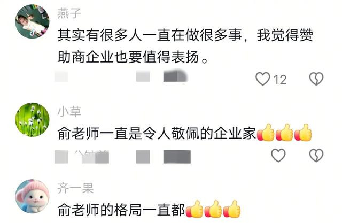Tap first thumbs-up emoji in 齐一果's comment
This screenshot has width=342, height=223.
pyautogui.click(x=195, y=209)
